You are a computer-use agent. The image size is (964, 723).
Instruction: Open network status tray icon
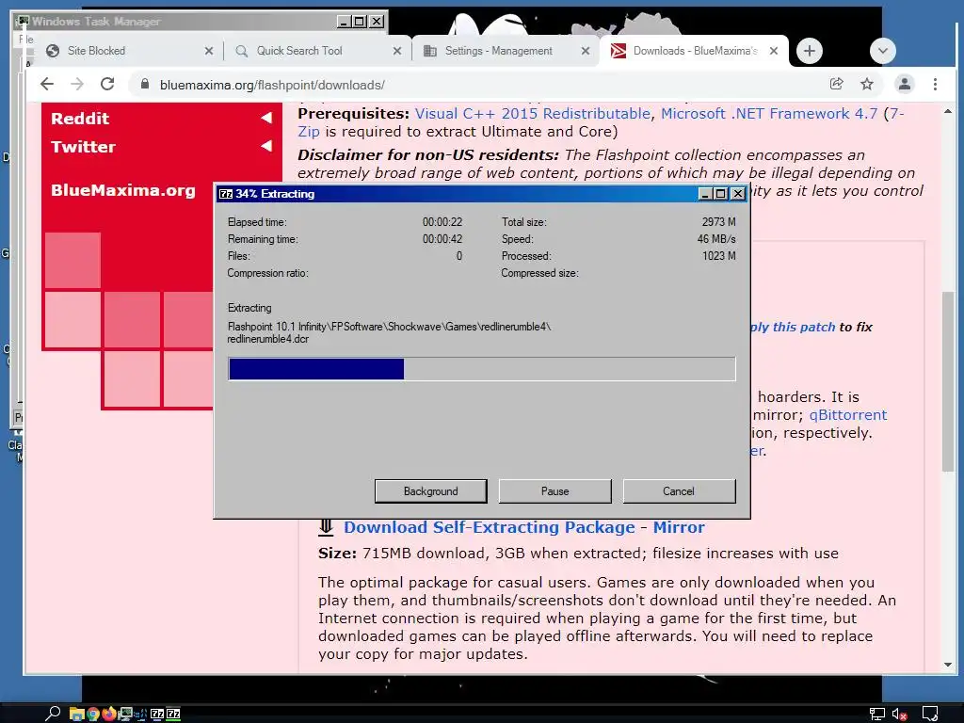tap(877, 714)
